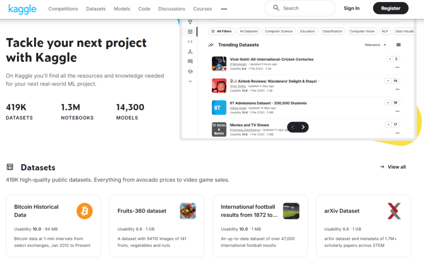The image size is (424, 259).
Task: Toggle the Computer Vision filter chip
Action: 362,31
